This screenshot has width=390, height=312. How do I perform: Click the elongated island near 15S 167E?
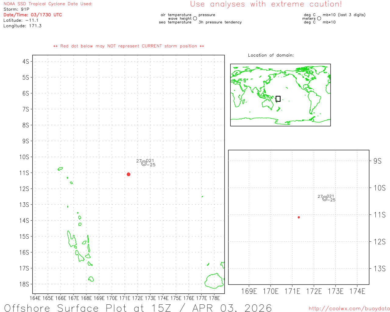click(x=72, y=239)
